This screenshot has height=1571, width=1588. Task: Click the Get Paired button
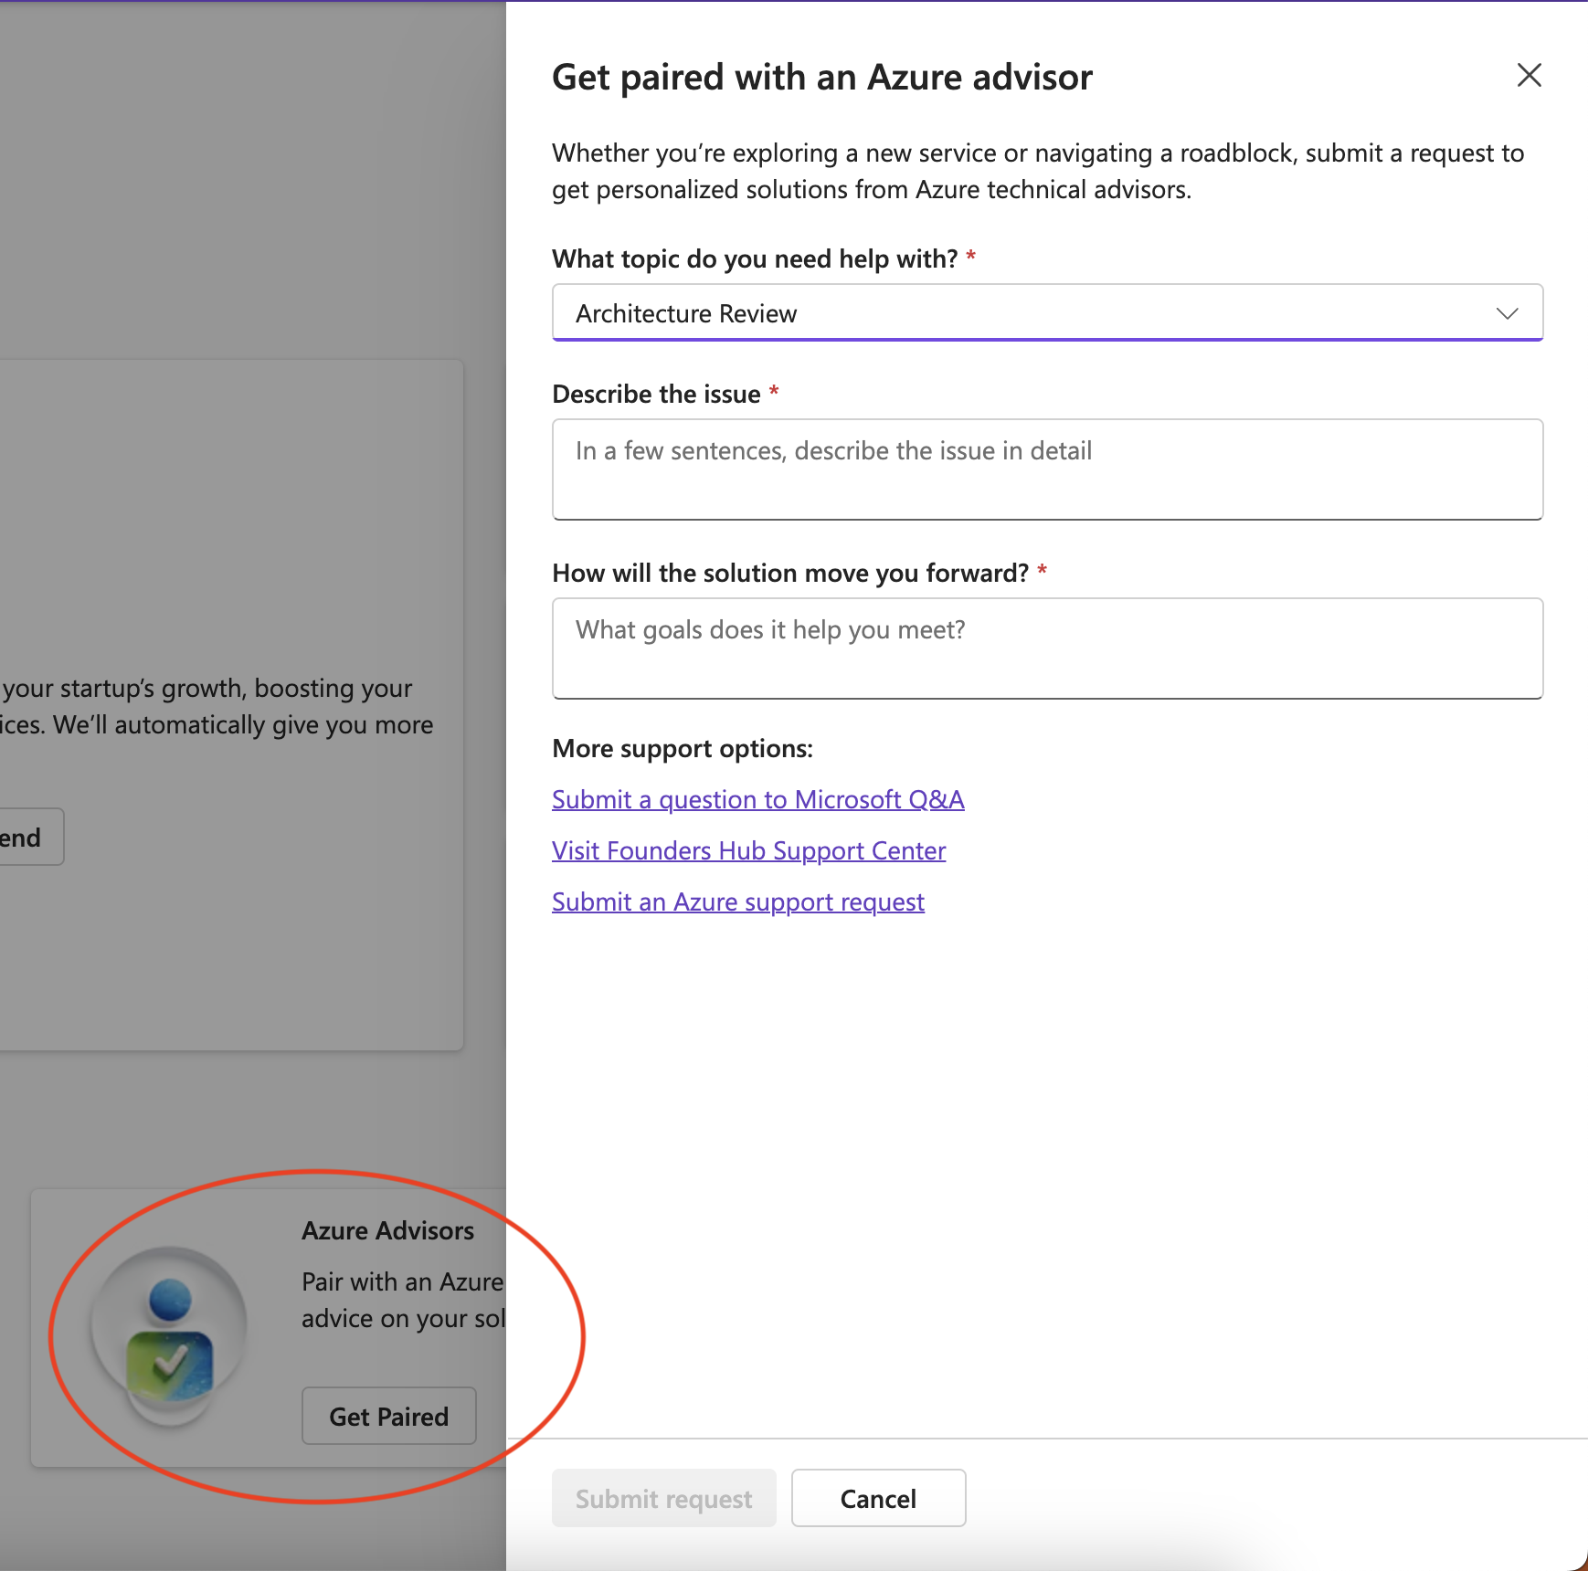click(x=389, y=1416)
